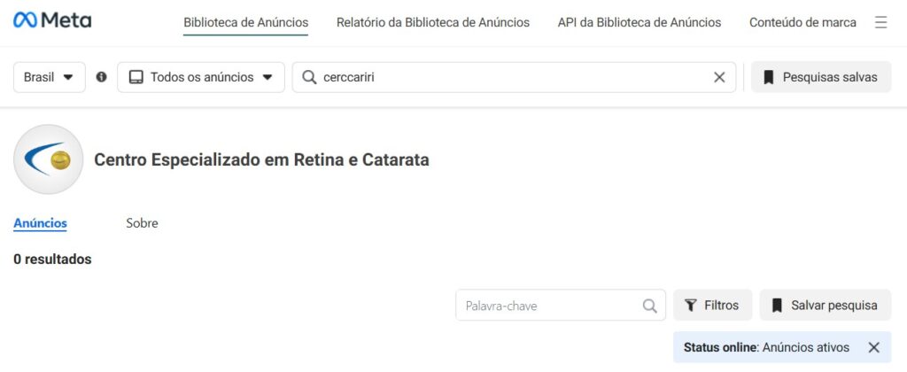Open Pesquisas salvas button
Image resolution: width=907 pixels, height=372 pixels.
[821, 77]
